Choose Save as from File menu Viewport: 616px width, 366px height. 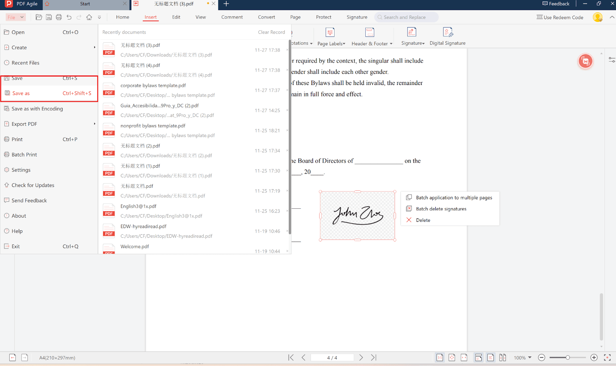21,93
